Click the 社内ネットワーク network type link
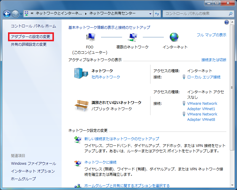This screenshot has width=237, height=190. pos(106,77)
